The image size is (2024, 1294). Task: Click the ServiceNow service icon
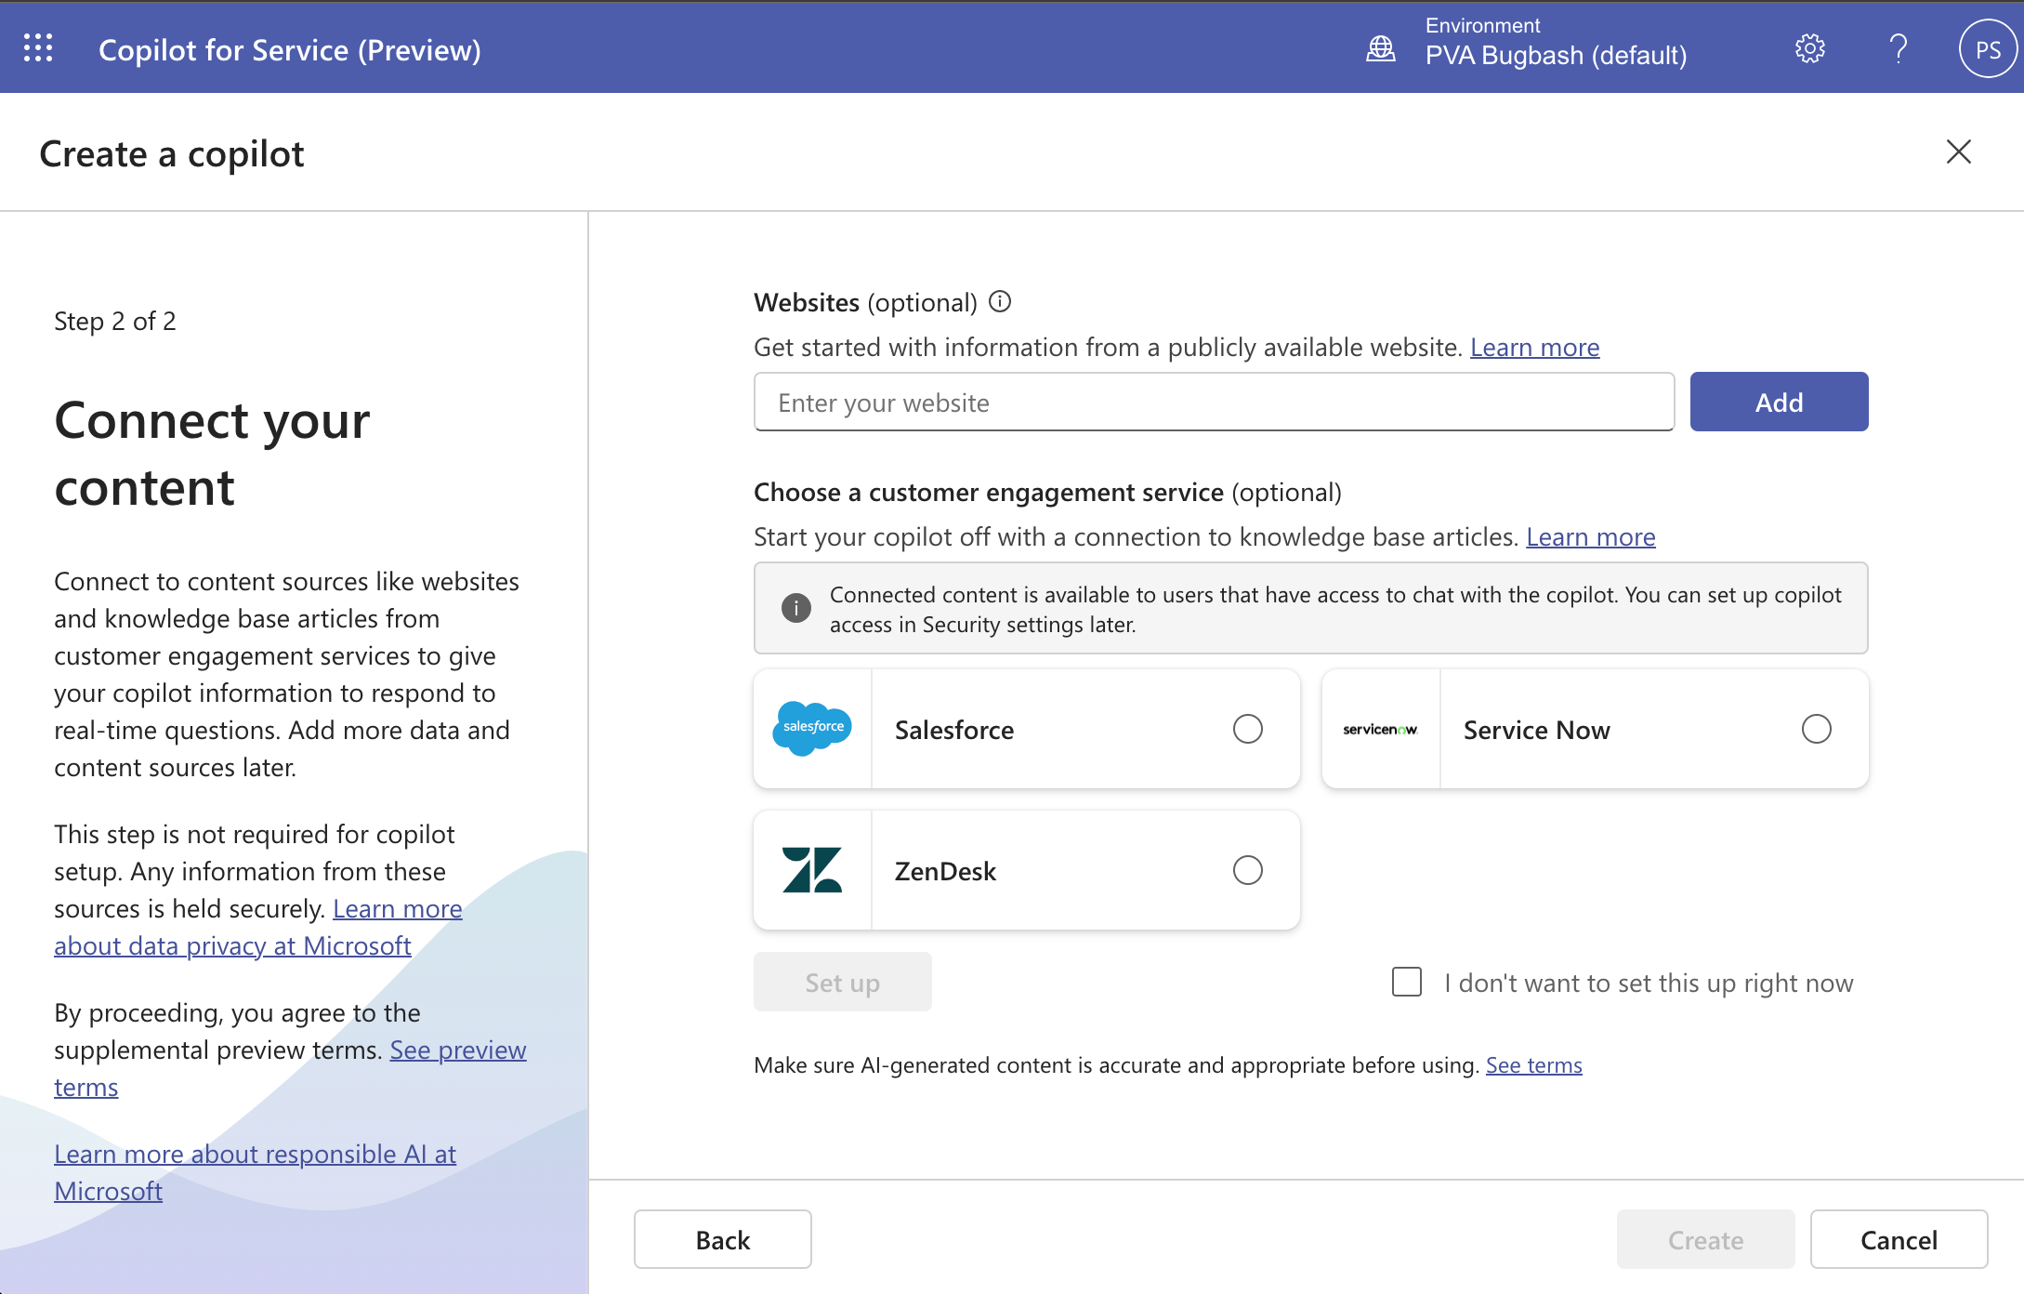click(1381, 729)
